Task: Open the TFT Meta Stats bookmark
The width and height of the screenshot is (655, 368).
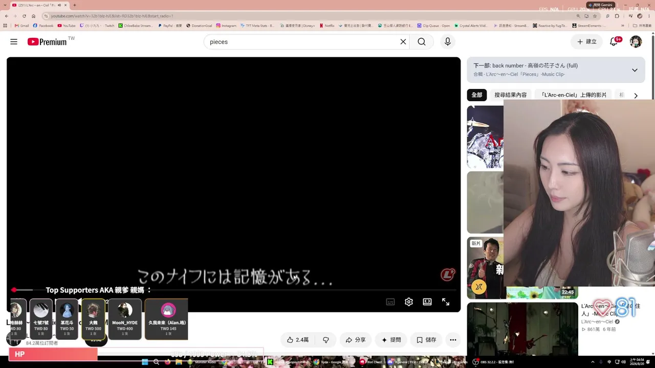Action: (258, 26)
